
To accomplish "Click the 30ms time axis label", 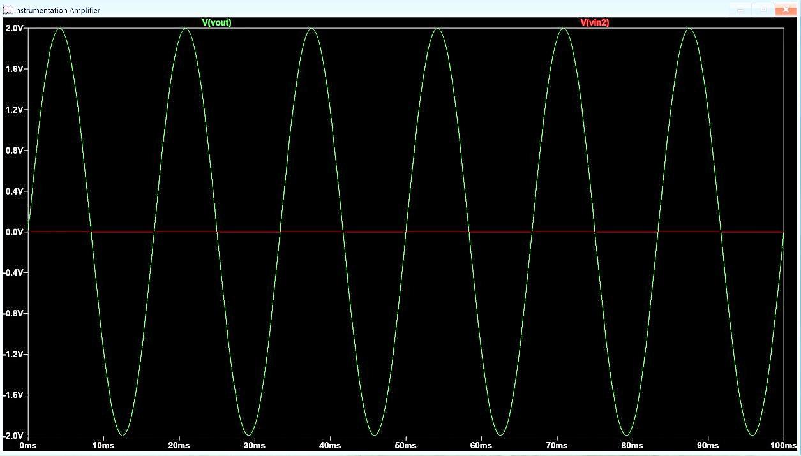I will [x=254, y=445].
